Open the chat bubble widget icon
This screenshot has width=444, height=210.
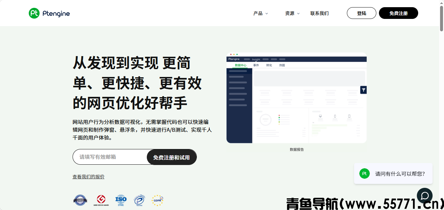pos(425,196)
